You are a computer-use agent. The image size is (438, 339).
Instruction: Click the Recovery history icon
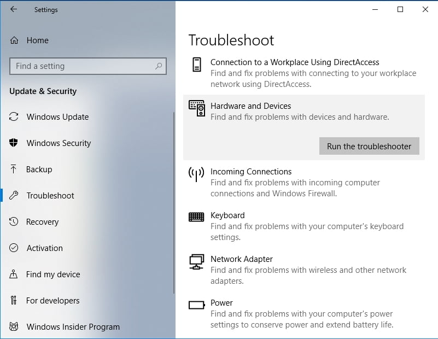click(14, 222)
